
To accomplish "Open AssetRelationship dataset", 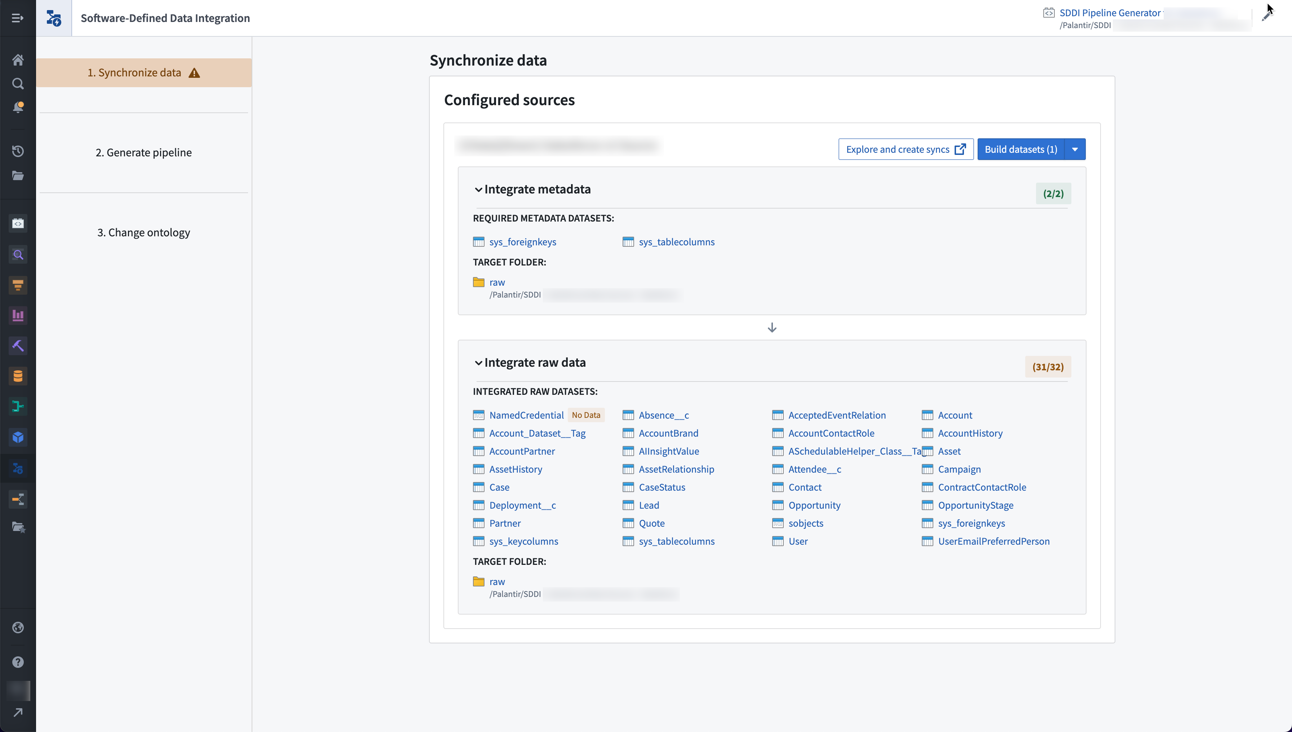I will (676, 469).
